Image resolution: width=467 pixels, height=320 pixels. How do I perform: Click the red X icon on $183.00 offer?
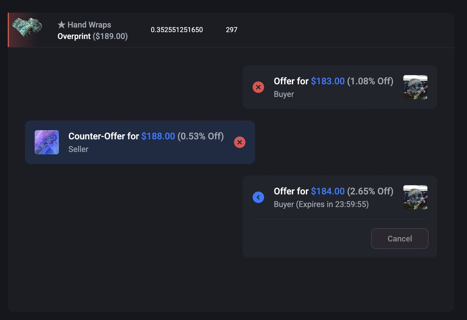tap(258, 87)
